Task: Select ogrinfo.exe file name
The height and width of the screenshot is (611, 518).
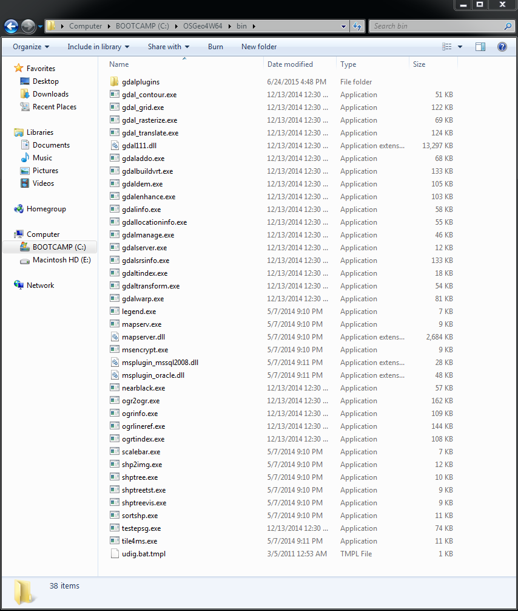Action: tap(140, 414)
